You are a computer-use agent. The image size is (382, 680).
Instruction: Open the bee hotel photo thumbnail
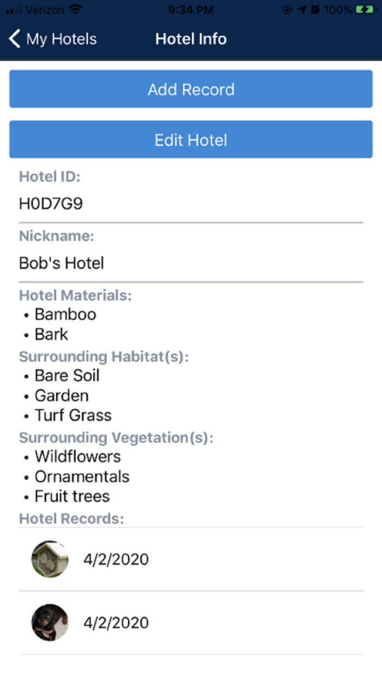click(49, 559)
